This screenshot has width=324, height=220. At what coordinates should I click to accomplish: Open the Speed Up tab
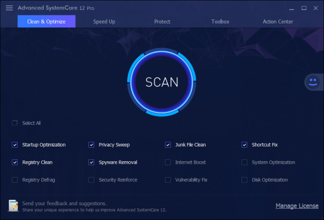coord(104,21)
